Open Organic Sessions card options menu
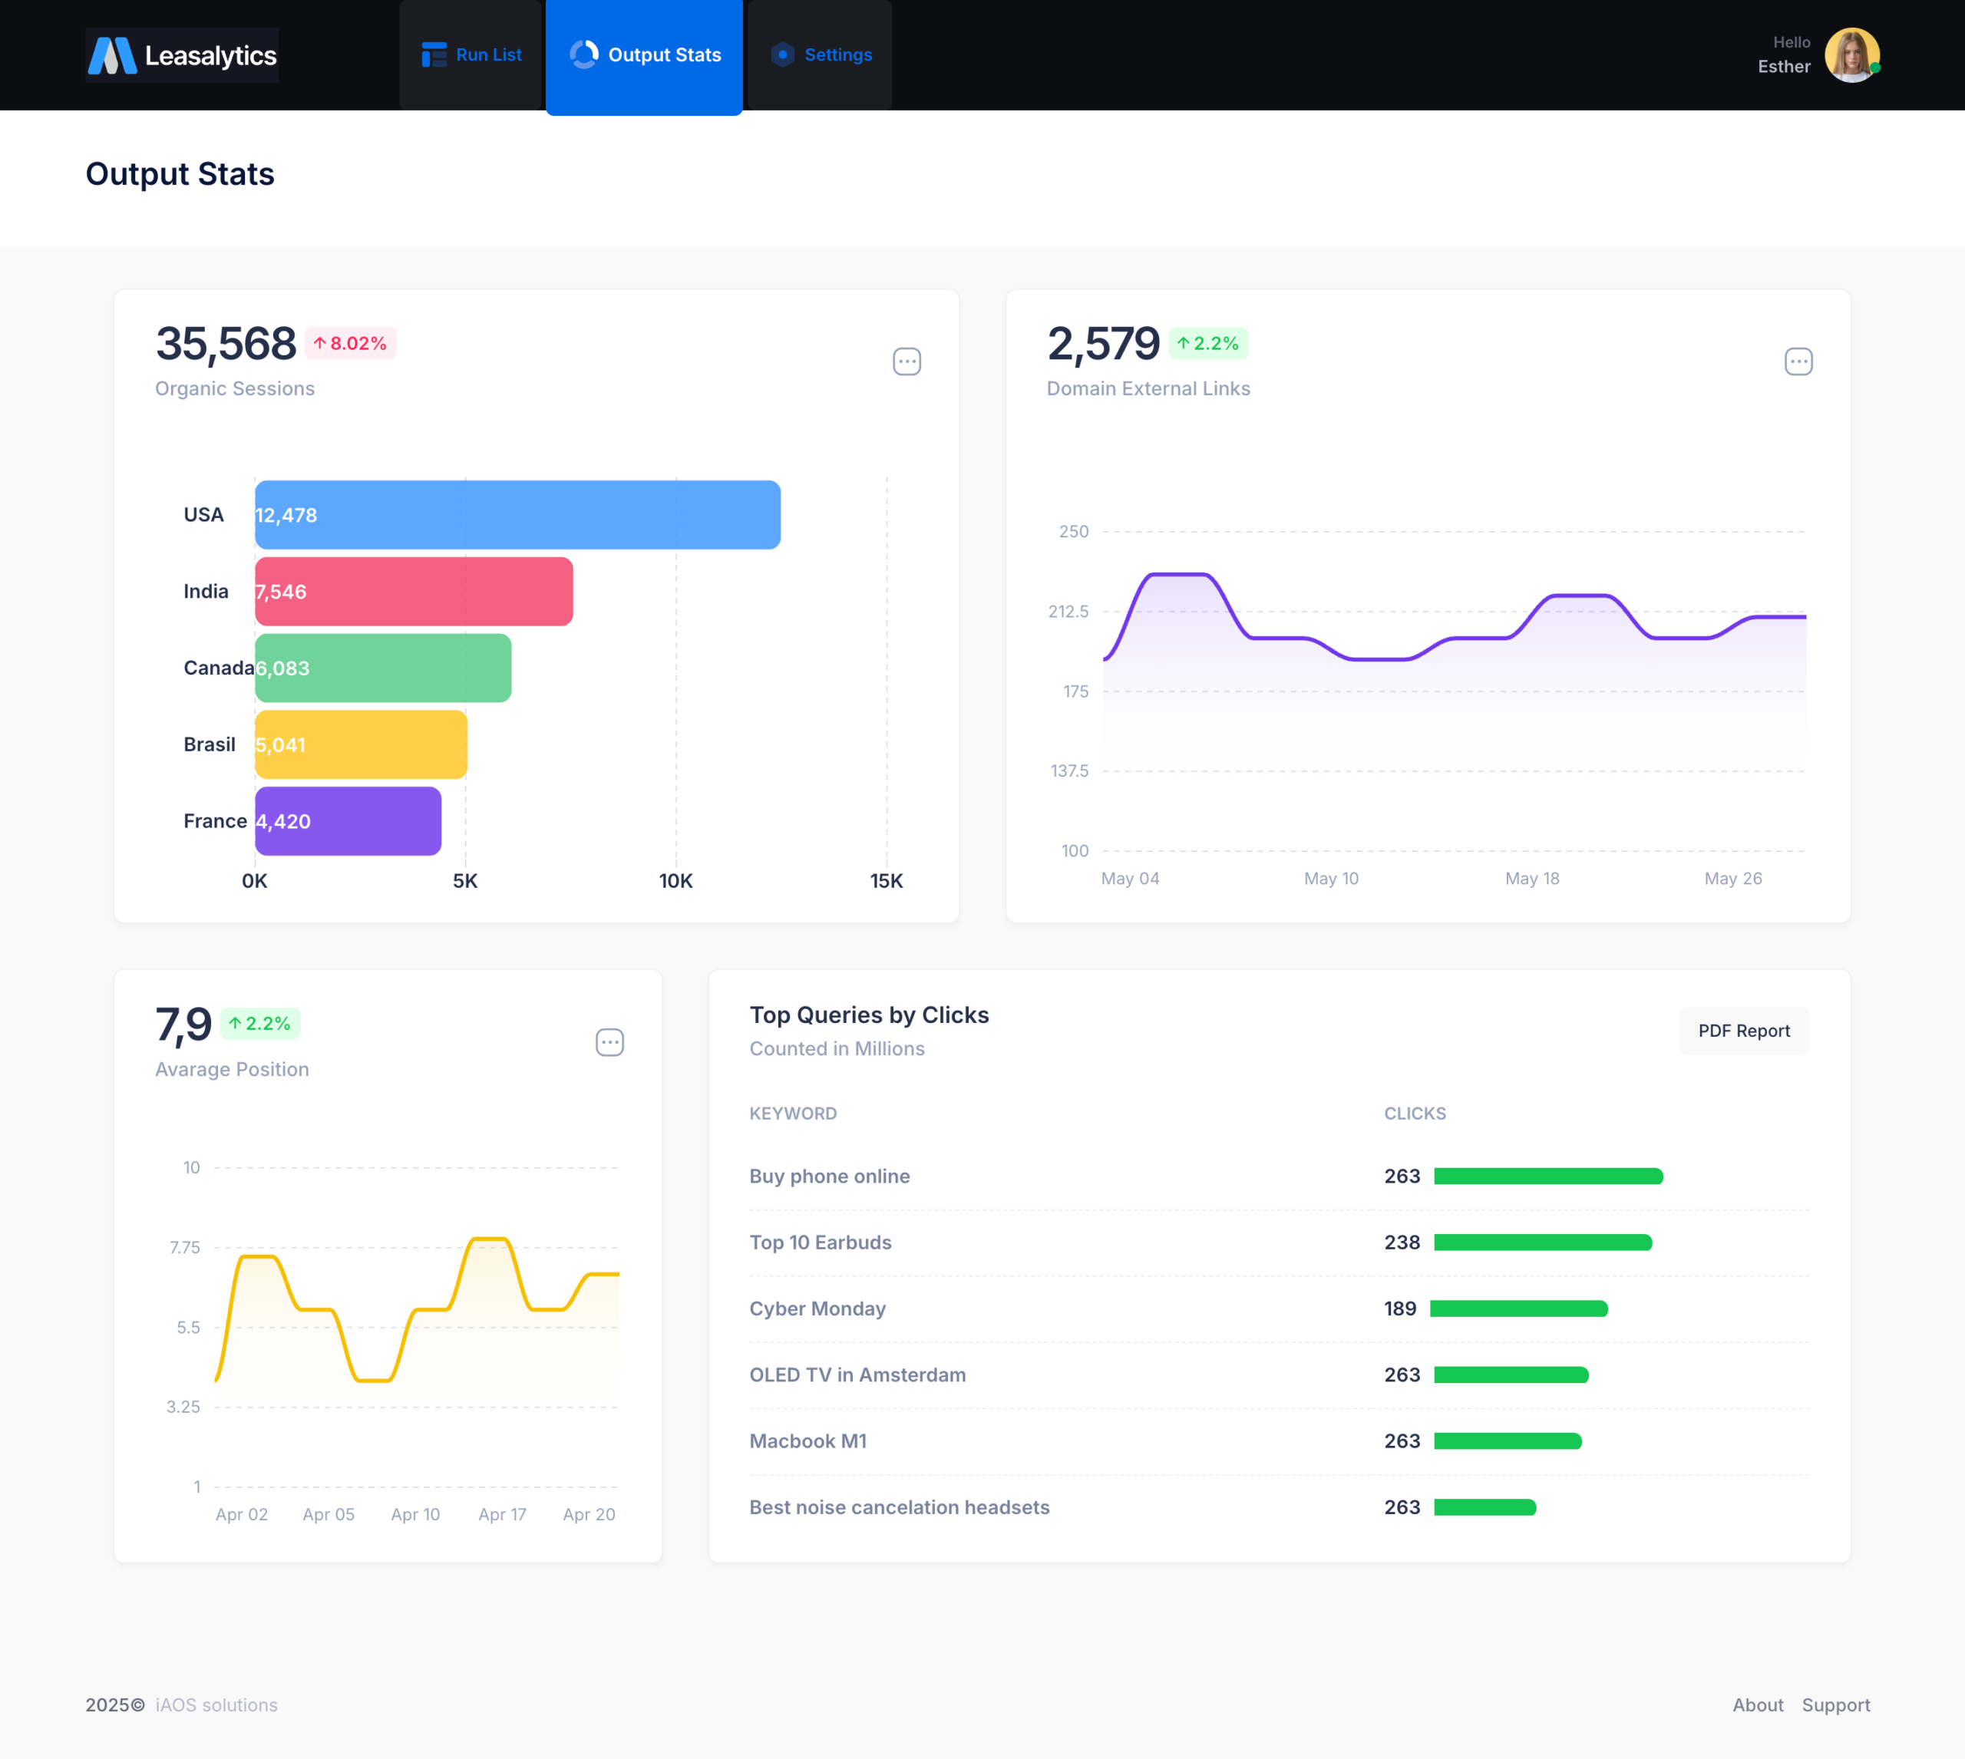This screenshot has height=1759, width=1965. click(906, 362)
